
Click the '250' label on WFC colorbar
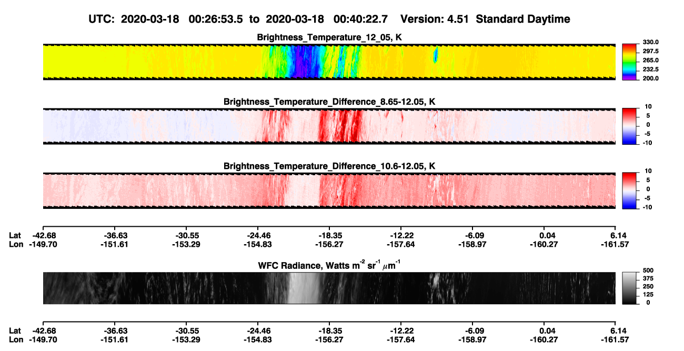[648, 288]
